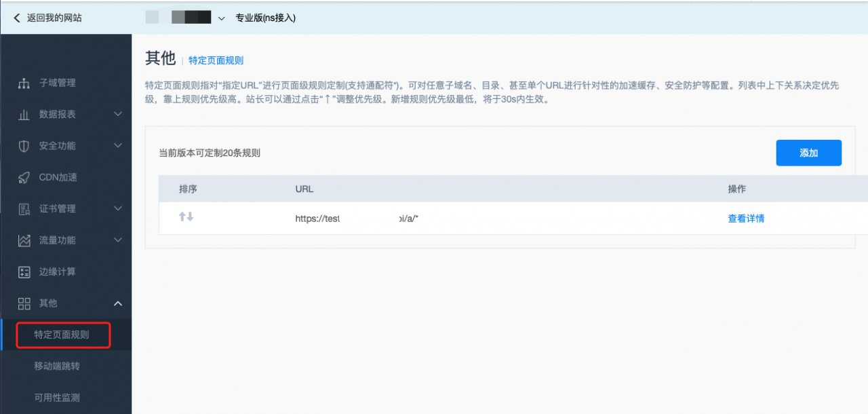Click the 添加 button
868x414 pixels.
click(x=808, y=153)
